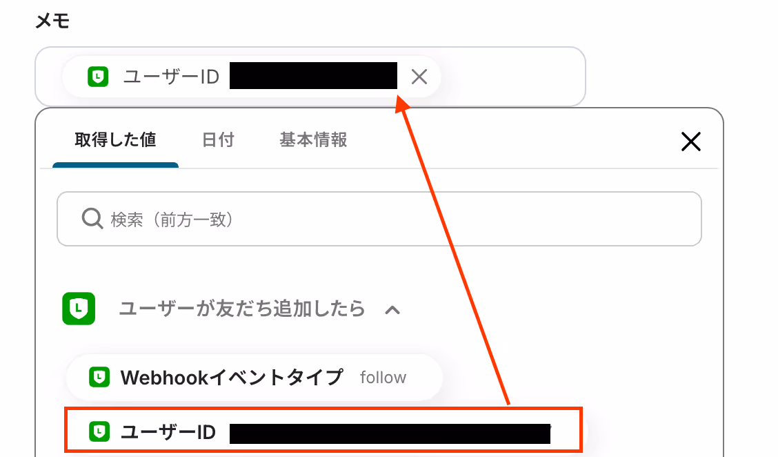Focus the 検索（前方一致）search field
The width and height of the screenshot is (778, 457).
click(x=379, y=219)
